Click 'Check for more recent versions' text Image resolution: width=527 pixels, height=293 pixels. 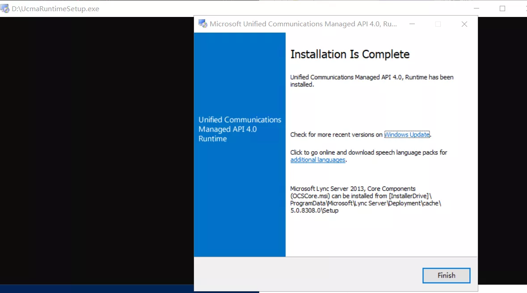[x=336, y=135]
